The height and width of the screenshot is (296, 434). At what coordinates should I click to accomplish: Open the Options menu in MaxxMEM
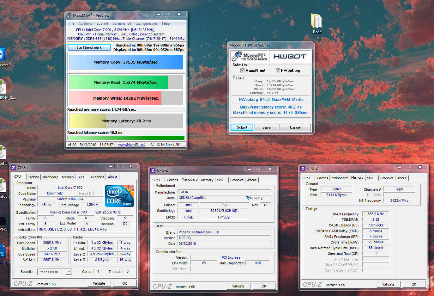pos(85,23)
